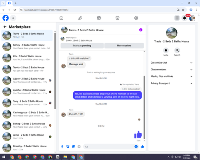Choose a GIF icon in composer
Screen dimensions: 200x160
point(79,147)
